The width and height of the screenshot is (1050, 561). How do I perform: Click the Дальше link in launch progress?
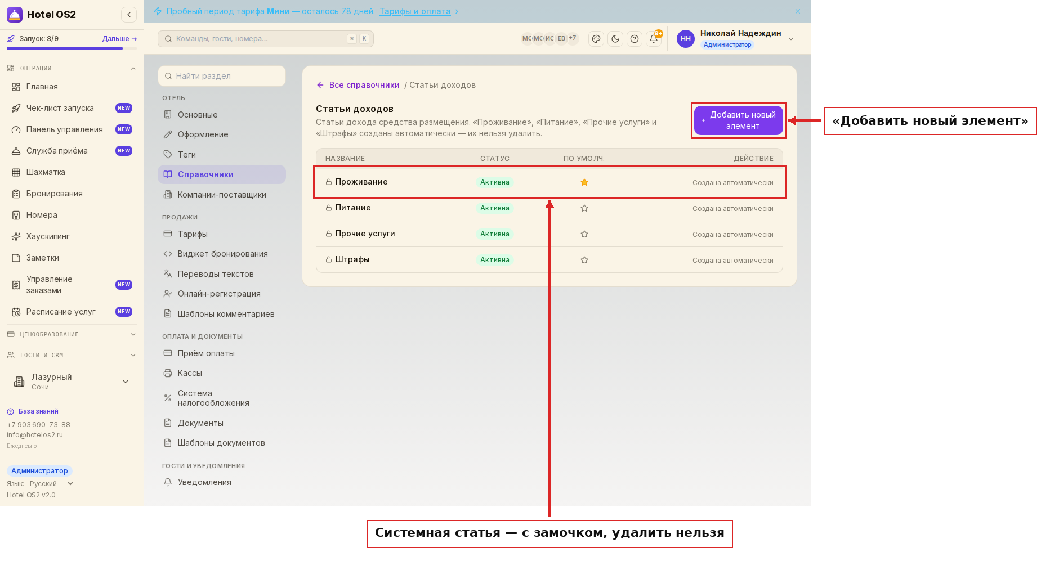coord(119,39)
